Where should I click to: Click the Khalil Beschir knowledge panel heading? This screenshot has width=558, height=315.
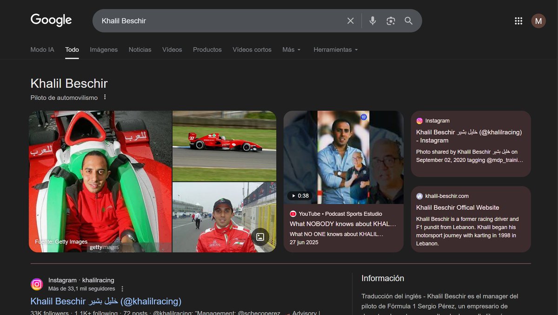pos(69,84)
